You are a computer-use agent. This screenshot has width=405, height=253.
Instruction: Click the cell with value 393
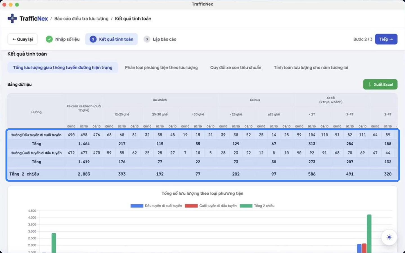(x=122, y=174)
